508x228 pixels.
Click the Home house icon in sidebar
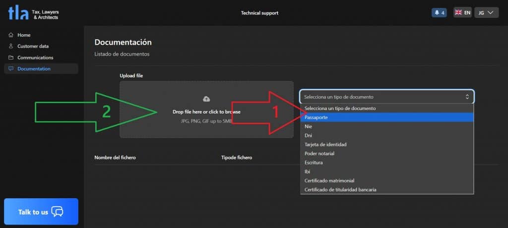click(x=11, y=35)
